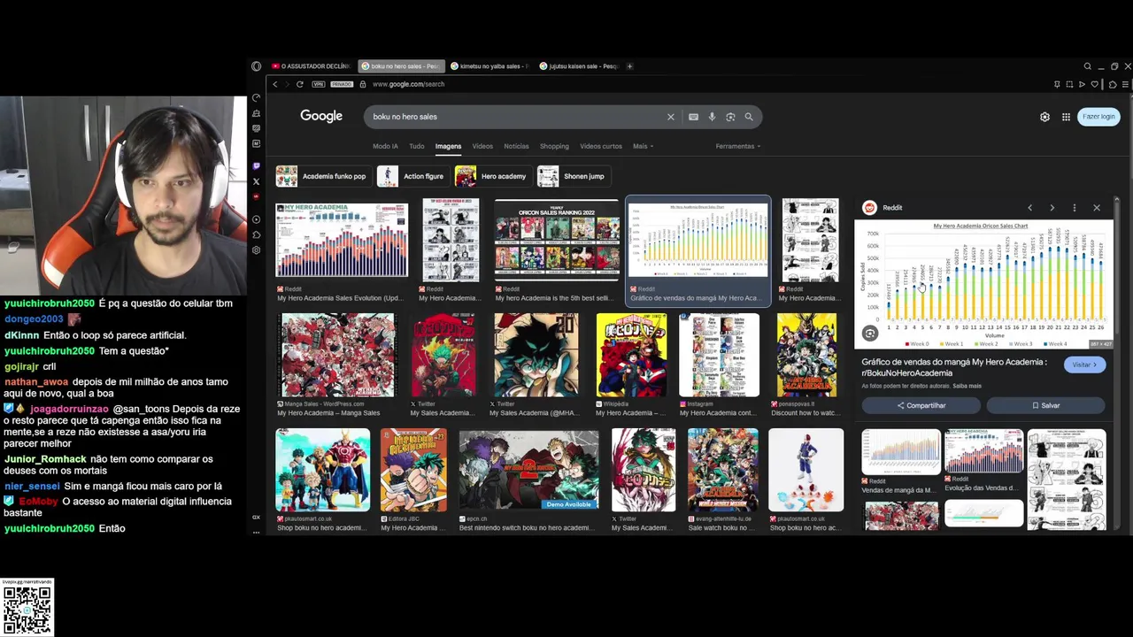Close the image preview panel
This screenshot has width=1133, height=637.
coord(1097,208)
